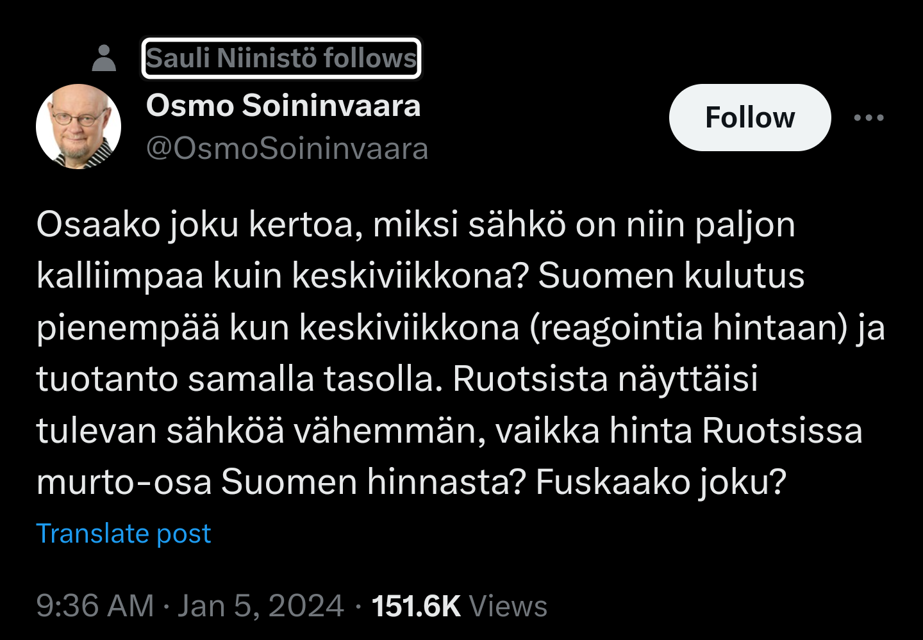The height and width of the screenshot is (640, 923).
Task: Click the "Sauli Niinistö follows" label
Action: coord(281,58)
